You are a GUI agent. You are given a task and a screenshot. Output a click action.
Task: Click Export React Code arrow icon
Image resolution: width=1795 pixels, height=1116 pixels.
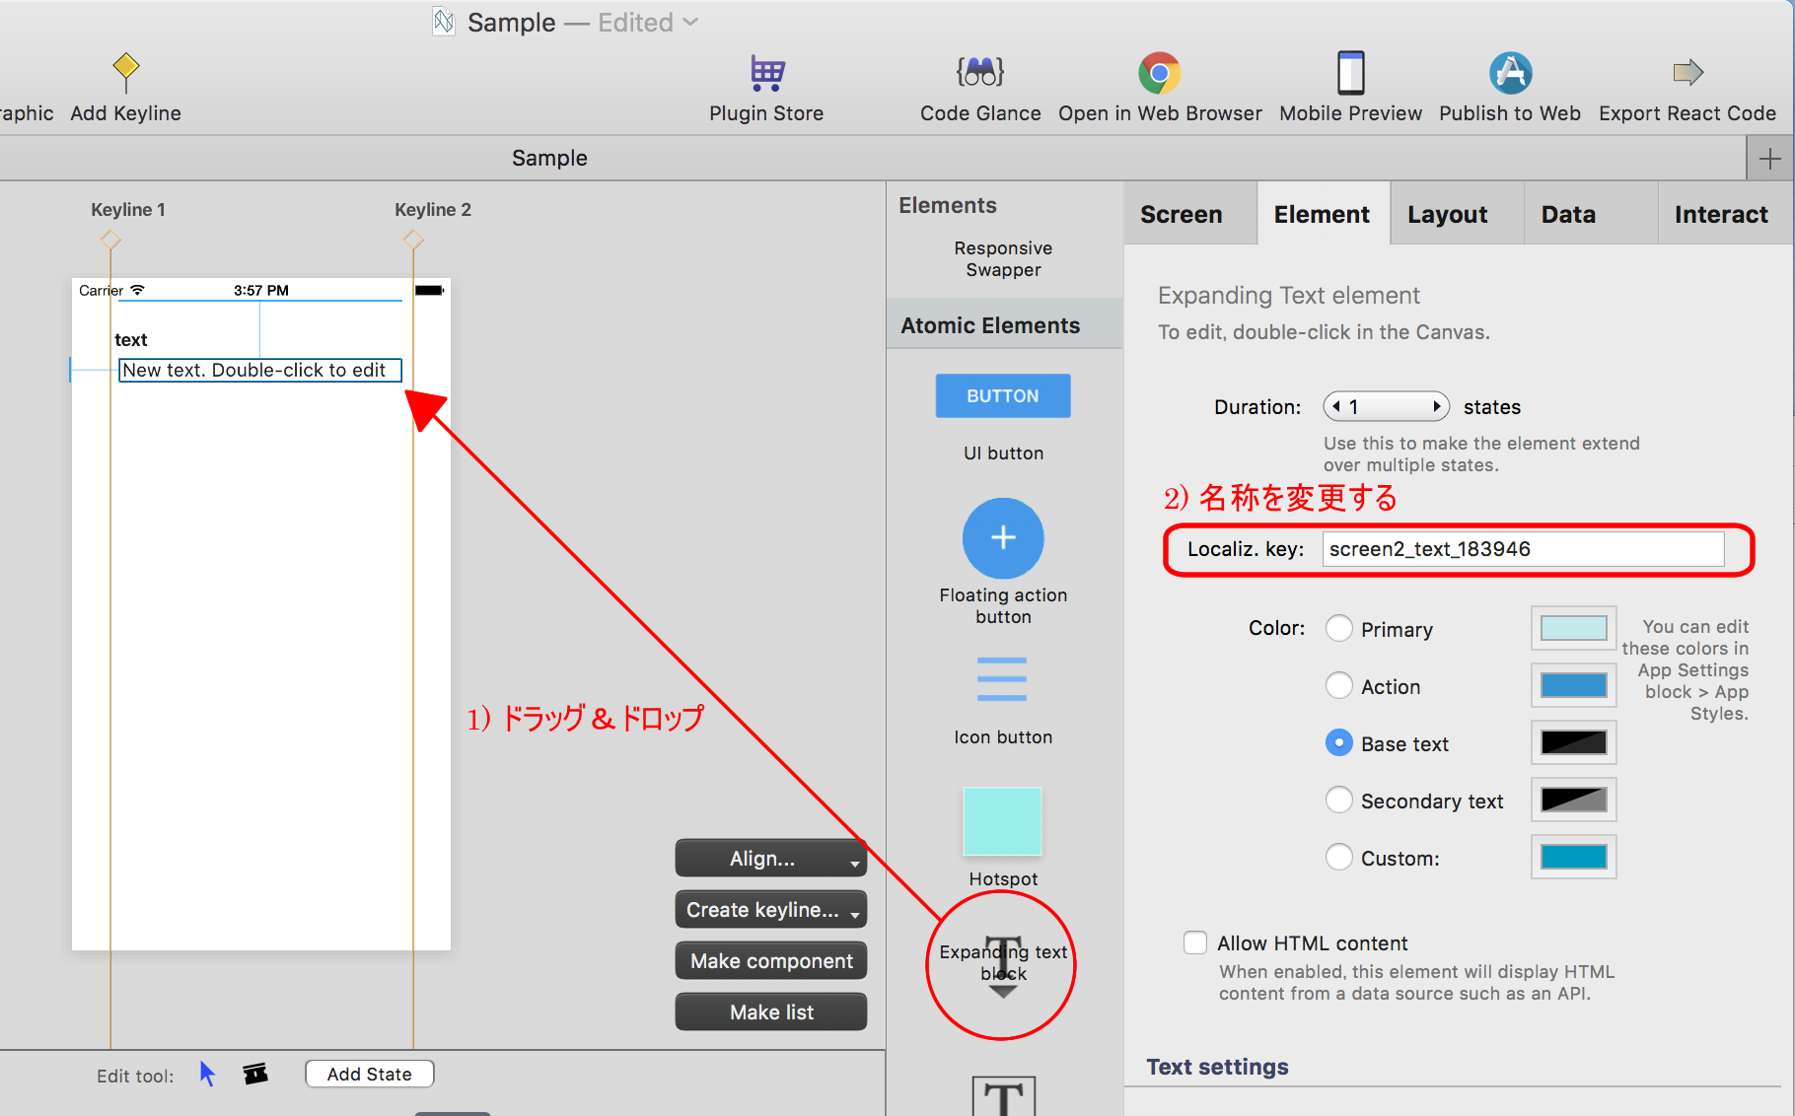pyautogui.click(x=1687, y=73)
